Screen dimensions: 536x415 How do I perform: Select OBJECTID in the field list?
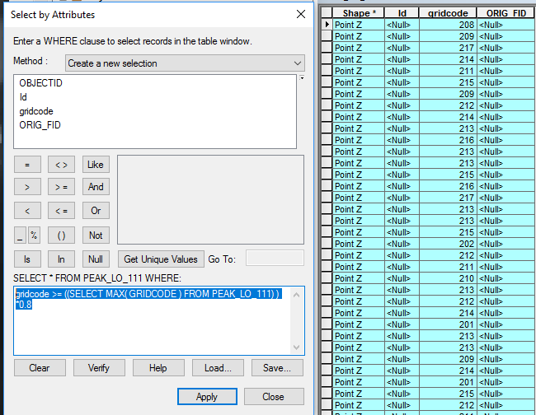40,83
